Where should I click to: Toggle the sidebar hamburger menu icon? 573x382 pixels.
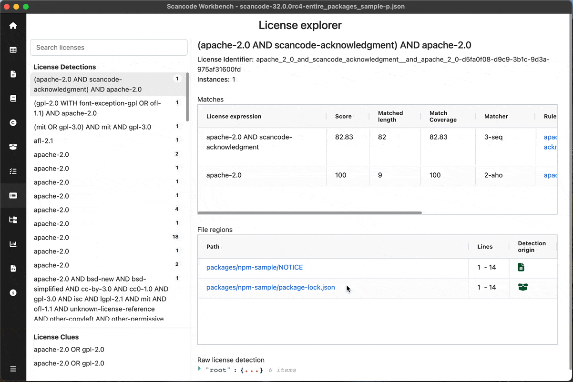click(x=13, y=369)
